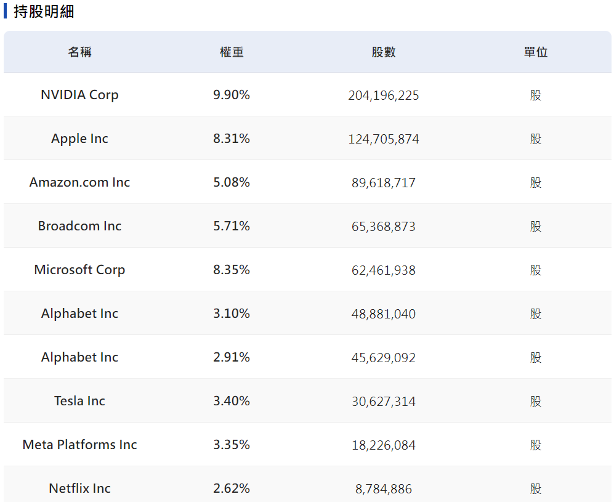The height and width of the screenshot is (502, 614).
Task: Choose the Microsoft Corp name
Action: [x=79, y=270]
